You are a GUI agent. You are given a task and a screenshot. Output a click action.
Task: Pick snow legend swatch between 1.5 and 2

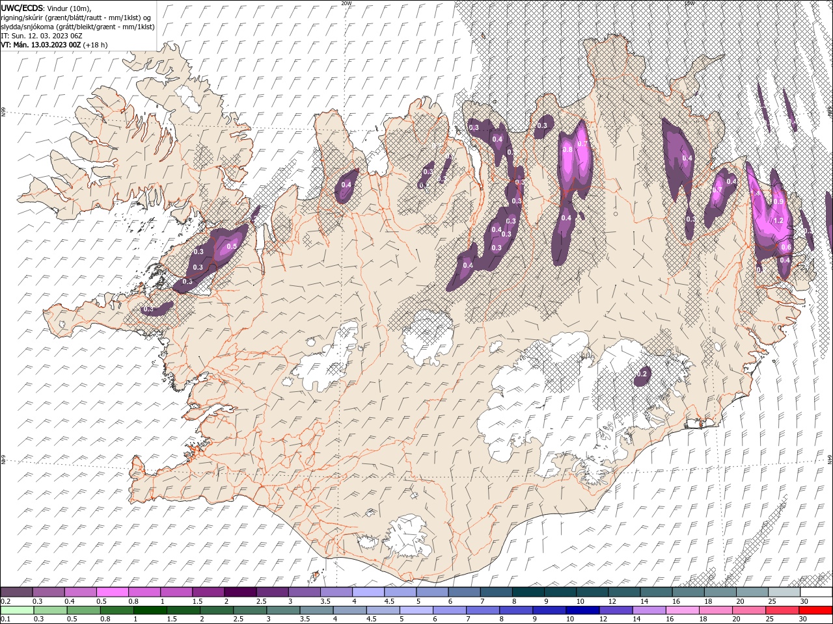[x=208, y=592]
